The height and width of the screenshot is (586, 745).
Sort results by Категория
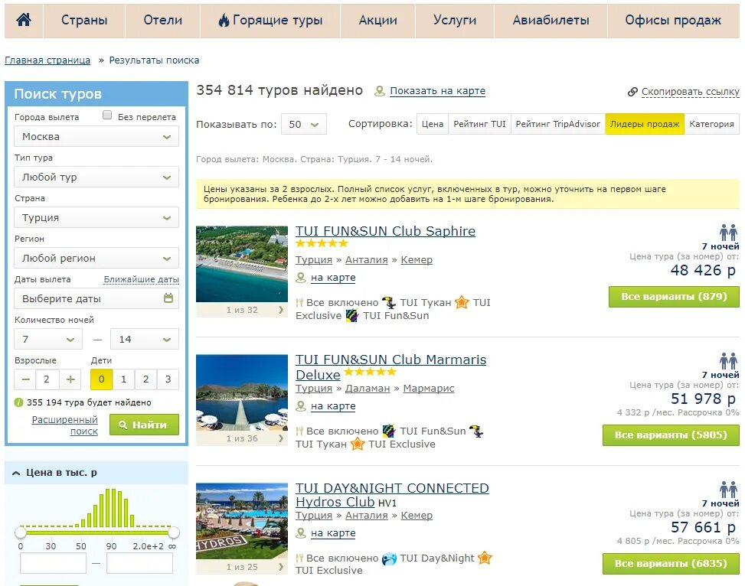(712, 124)
